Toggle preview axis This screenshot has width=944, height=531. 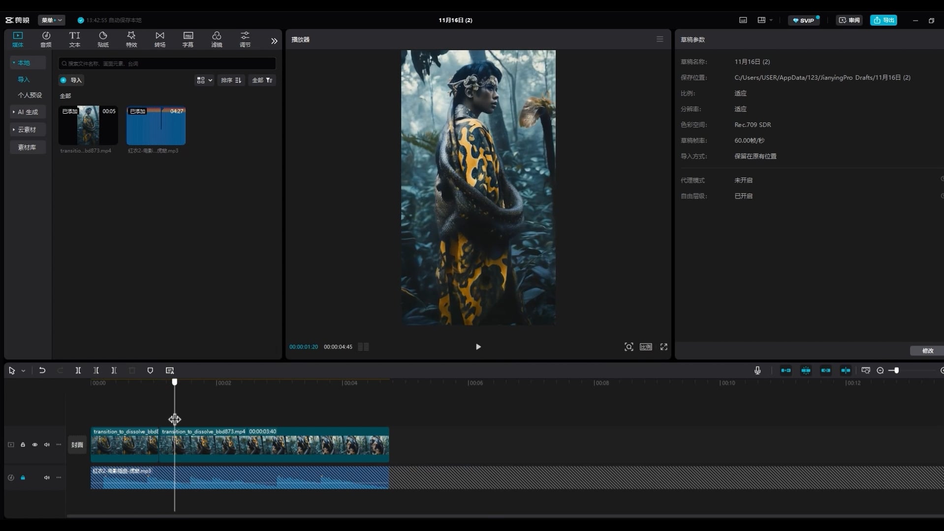click(846, 371)
